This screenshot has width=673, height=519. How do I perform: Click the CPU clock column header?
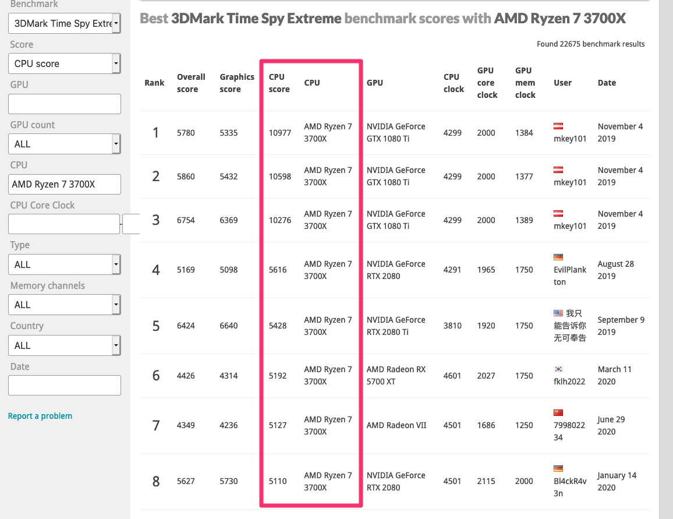(x=454, y=83)
